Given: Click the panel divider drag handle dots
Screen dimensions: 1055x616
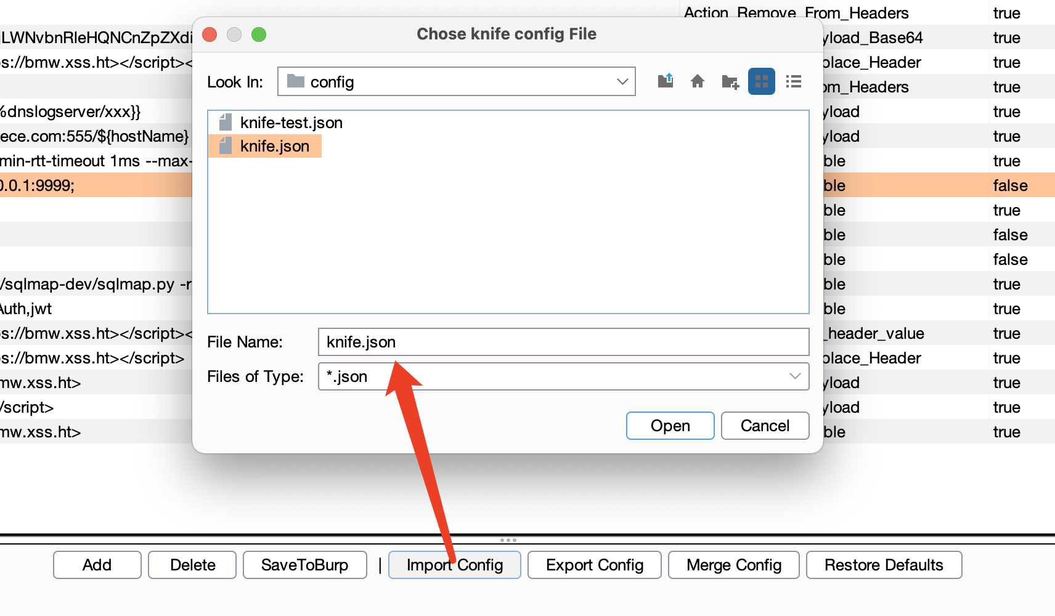Looking at the screenshot, I should click(x=508, y=540).
